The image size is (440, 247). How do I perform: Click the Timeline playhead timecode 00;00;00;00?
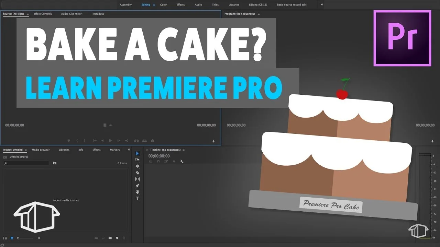pyautogui.click(x=159, y=156)
